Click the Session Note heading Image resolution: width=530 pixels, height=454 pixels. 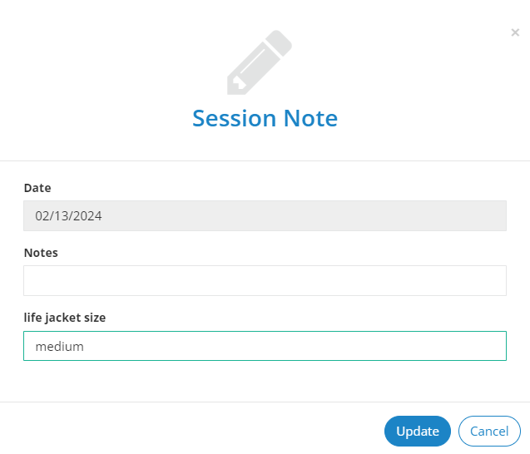pyautogui.click(x=265, y=118)
